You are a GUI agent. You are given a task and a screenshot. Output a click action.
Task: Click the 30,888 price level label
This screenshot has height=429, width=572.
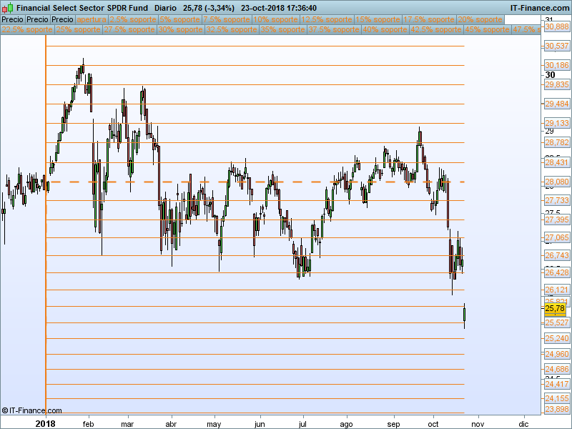tap(557, 26)
